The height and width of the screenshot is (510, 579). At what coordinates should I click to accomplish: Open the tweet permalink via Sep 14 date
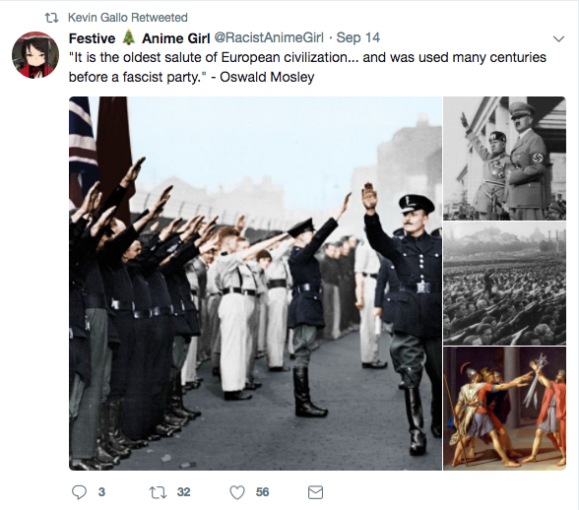coord(358,37)
